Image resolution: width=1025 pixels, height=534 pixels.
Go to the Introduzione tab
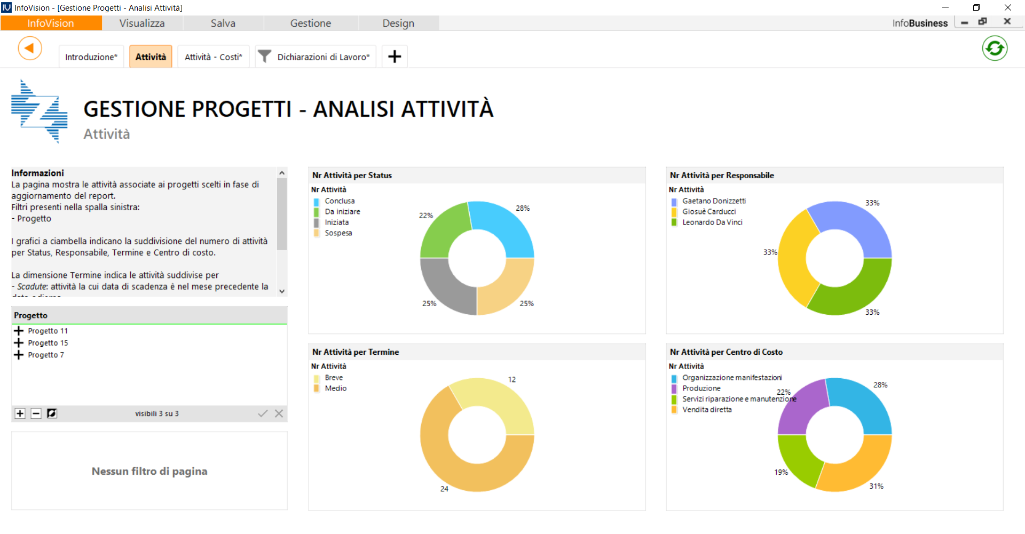[x=91, y=57]
